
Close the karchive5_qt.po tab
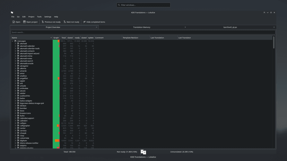click(x=274, y=27)
